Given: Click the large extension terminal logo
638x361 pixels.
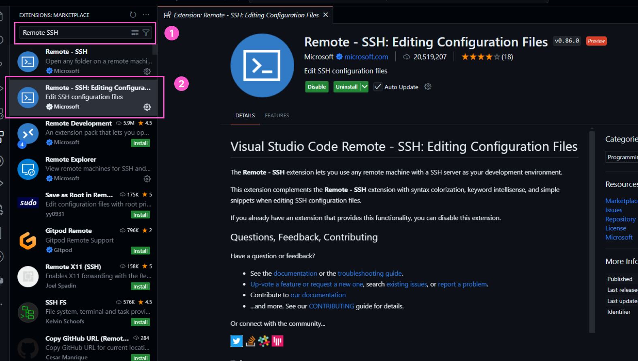Looking at the screenshot, I should coord(262,65).
